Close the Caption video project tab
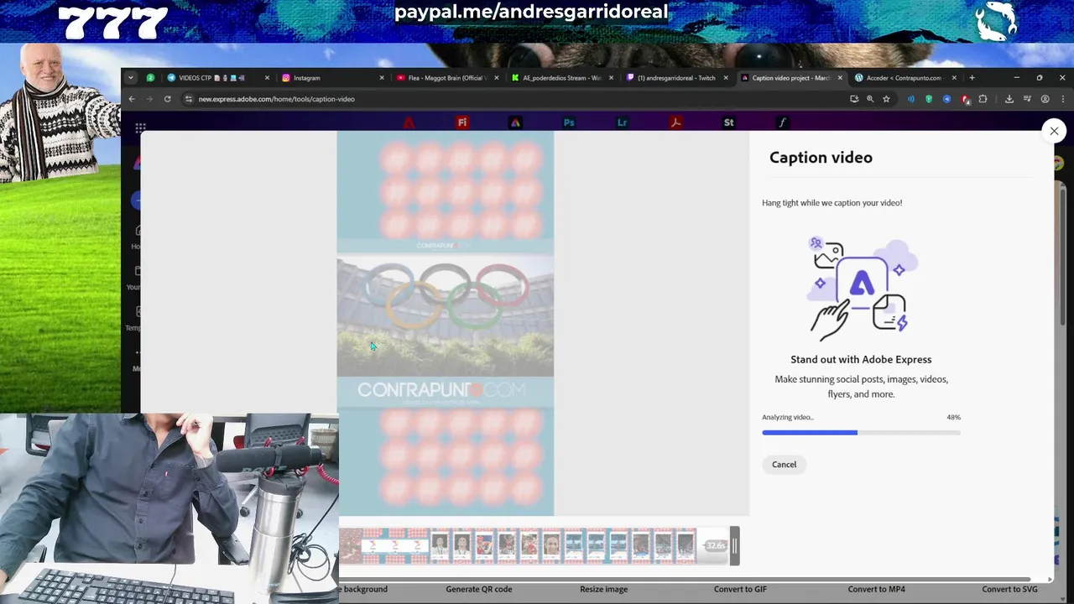The height and width of the screenshot is (604, 1074). (840, 78)
